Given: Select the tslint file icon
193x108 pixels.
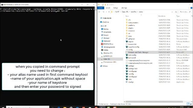Looking at the screenshot, I should click(x=127, y=79).
